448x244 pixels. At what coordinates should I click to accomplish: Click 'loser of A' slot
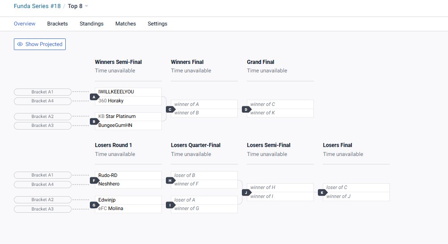pos(204,200)
